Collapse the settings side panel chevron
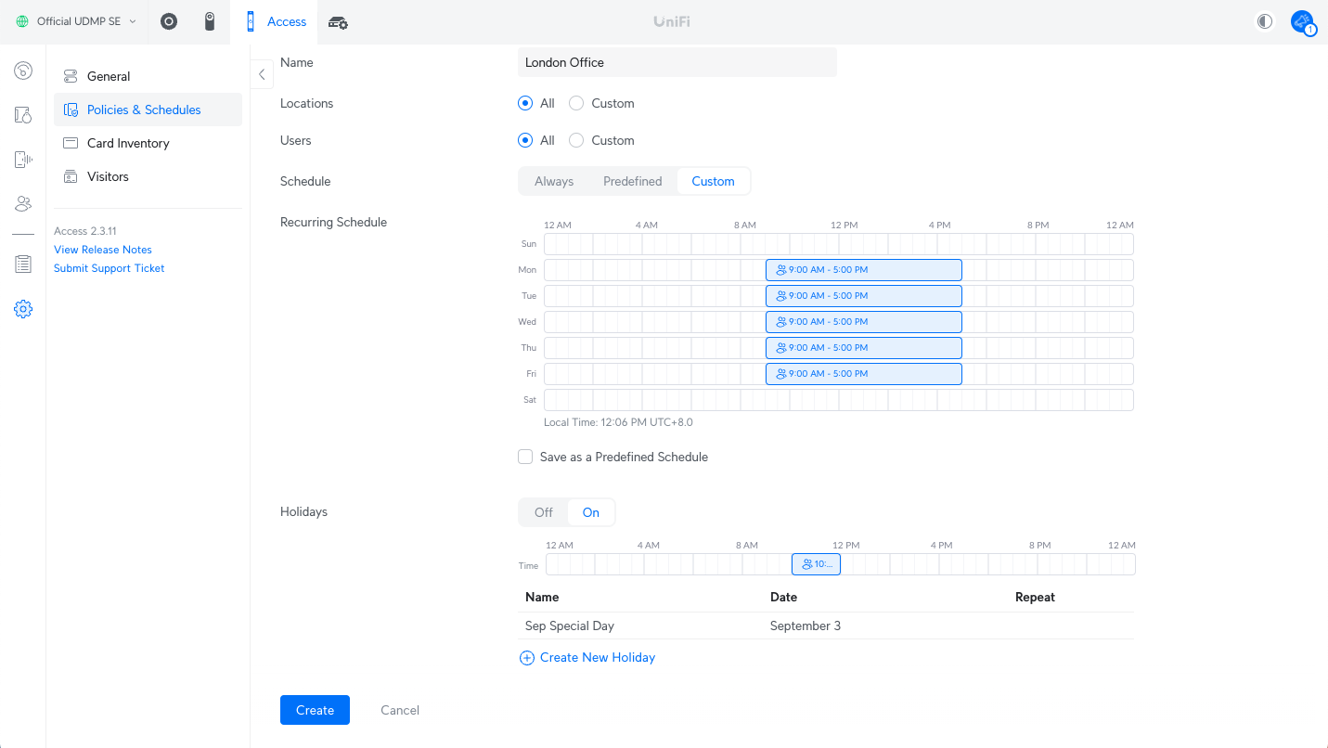The height and width of the screenshot is (748, 1328). [x=262, y=74]
